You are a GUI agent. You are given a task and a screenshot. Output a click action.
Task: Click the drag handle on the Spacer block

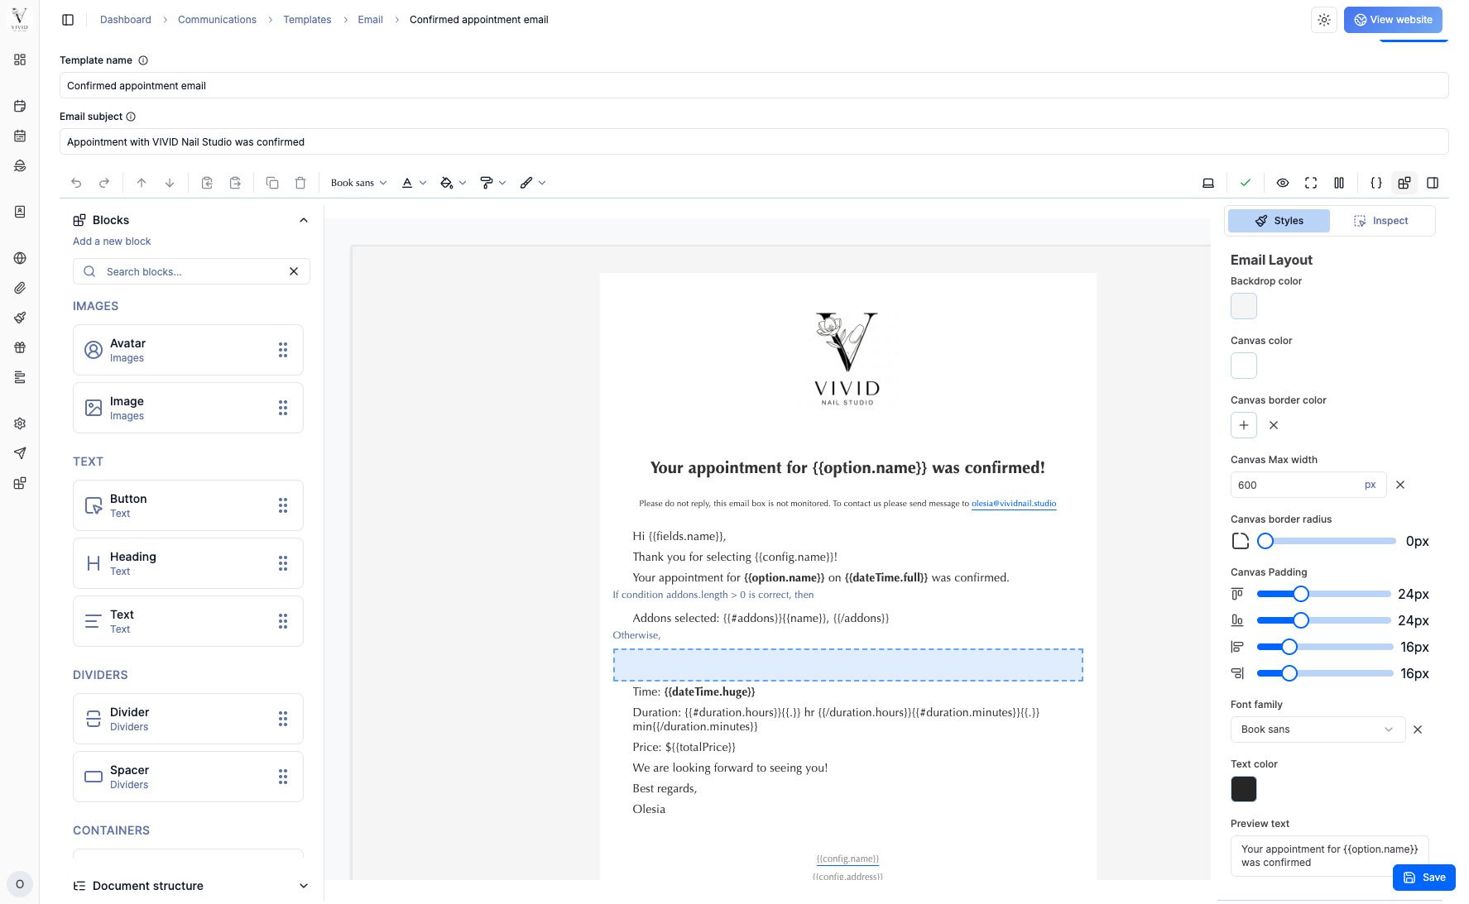tap(283, 777)
